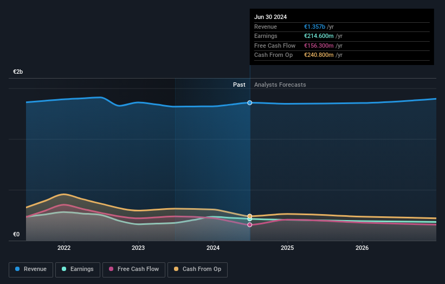Click the 2024 x-axis label
The width and height of the screenshot is (445, 284).
(213, 248)
